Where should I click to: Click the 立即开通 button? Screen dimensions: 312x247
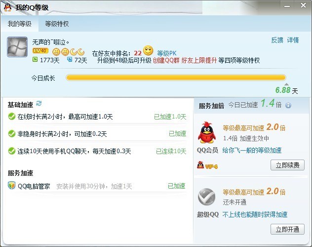pyautogui.click(x=287, y=229)
